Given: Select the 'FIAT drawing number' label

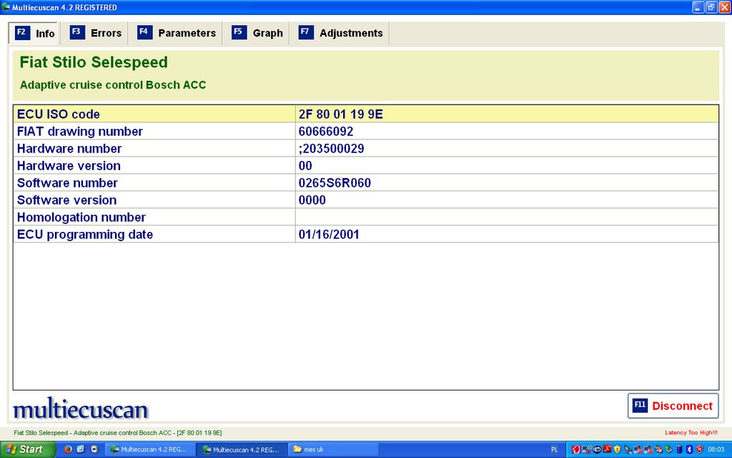Looking at the screenshot, I should 80,132.
